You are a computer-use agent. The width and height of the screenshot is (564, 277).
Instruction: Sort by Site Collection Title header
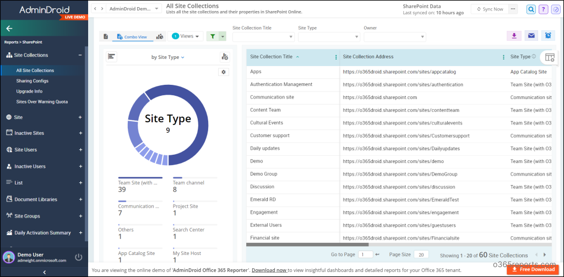[271, 57]
